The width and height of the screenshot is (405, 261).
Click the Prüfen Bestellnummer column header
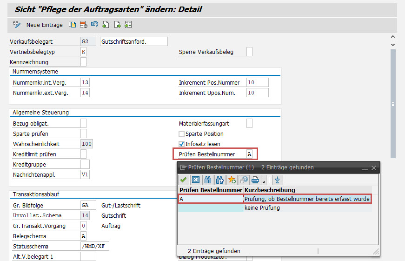coord(211,190)
